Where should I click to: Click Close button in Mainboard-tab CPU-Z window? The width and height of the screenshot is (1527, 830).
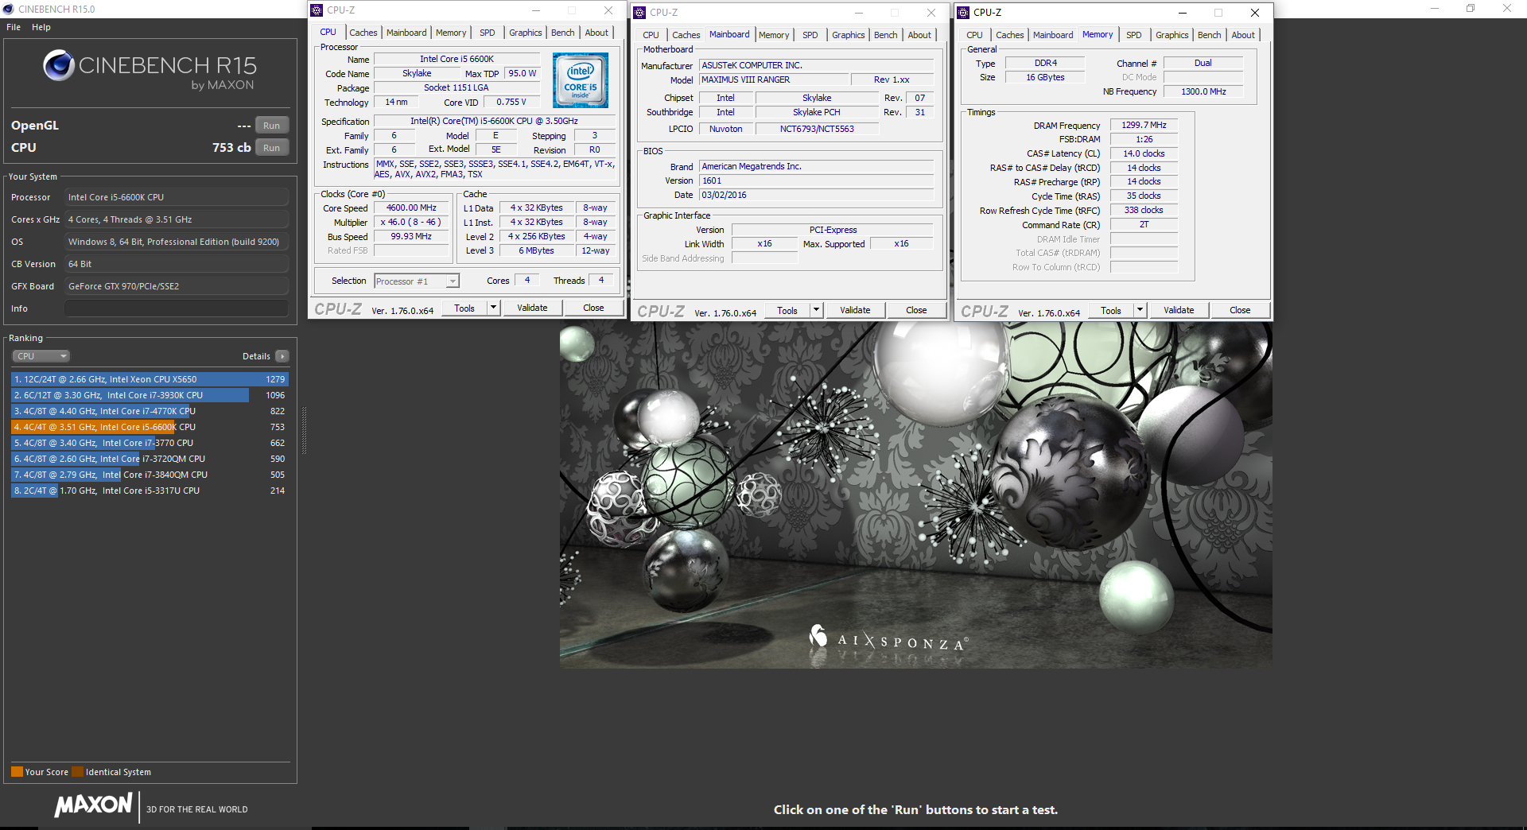click(916, 310)
